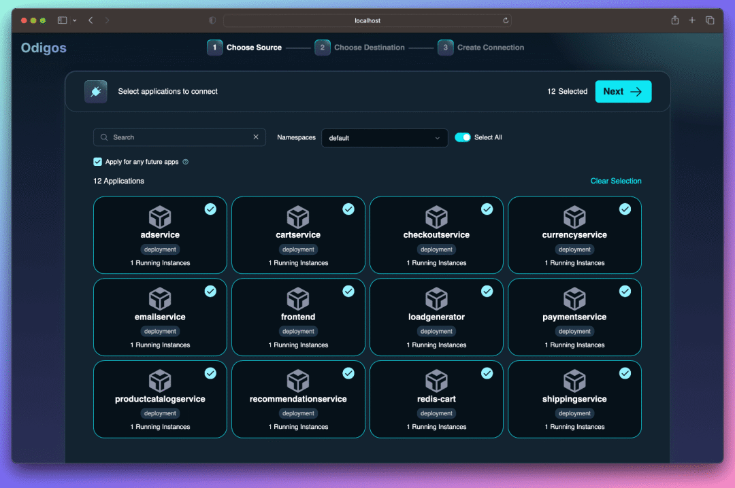Click the redis-cart cube icon
This screenshot has height=488, width=735.
pos(436,381)
